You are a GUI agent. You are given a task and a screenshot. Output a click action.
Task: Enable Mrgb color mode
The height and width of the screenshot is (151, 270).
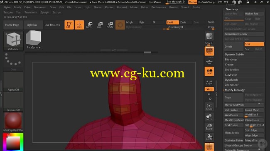click(129, 22)
